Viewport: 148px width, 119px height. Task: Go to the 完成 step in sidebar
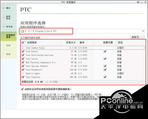click(x=9, y=54)
